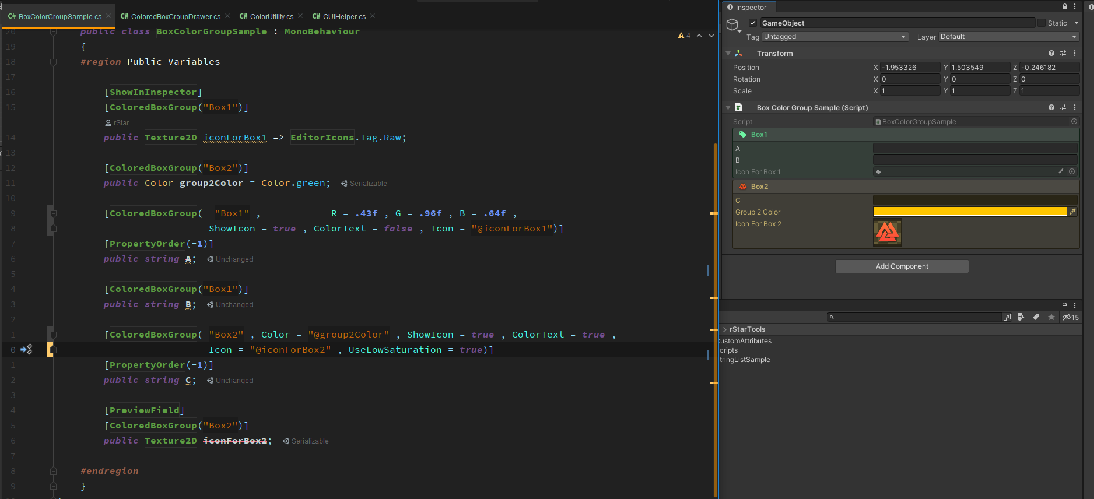
Task: Click the rStarTools breadcrumb folder
Action: [x=747, y=329]
